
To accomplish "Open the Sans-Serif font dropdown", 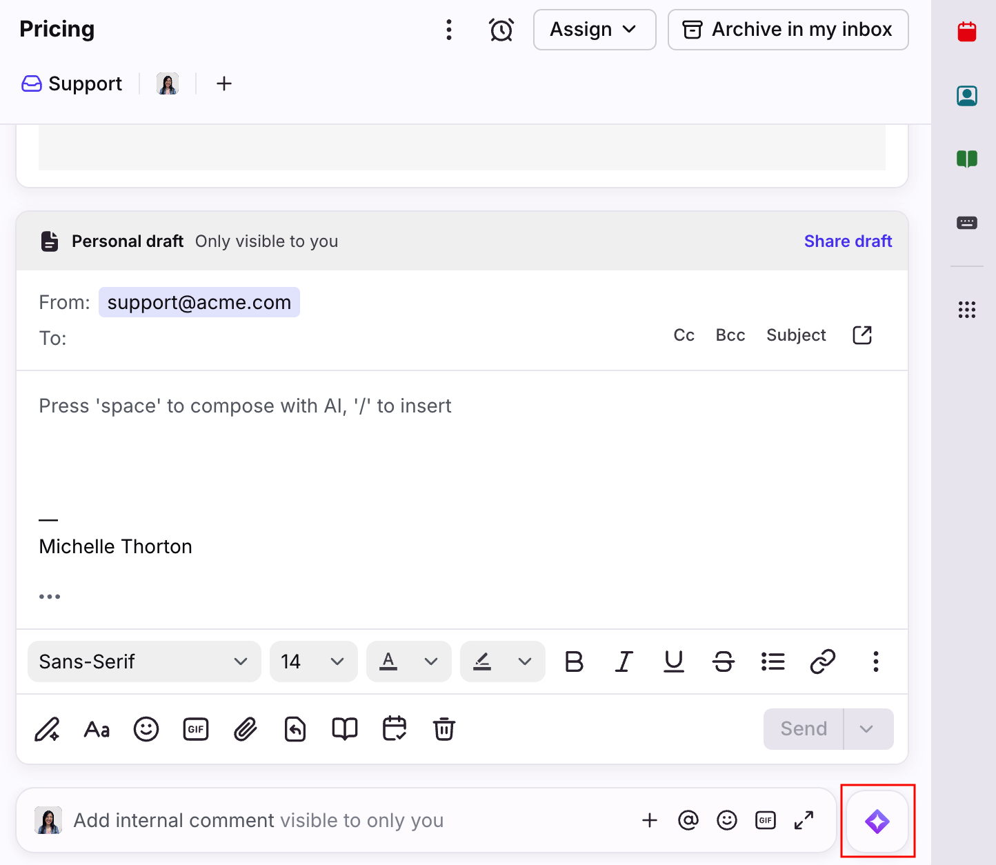I will (144, 662).
